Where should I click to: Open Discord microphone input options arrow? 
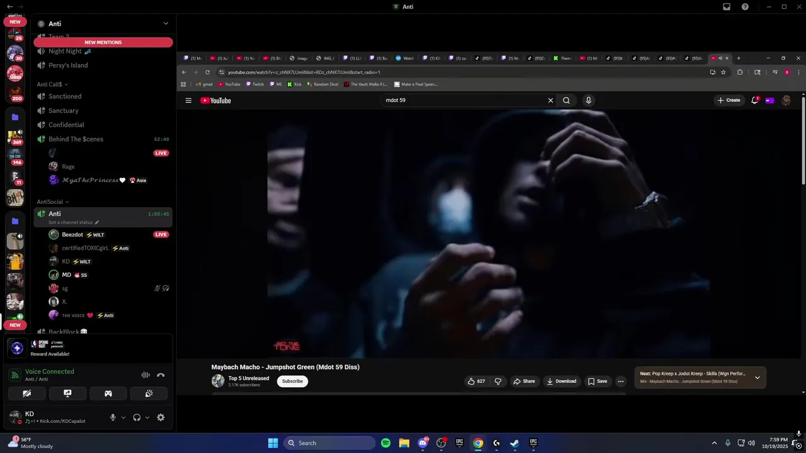click(x=123, y=417)
